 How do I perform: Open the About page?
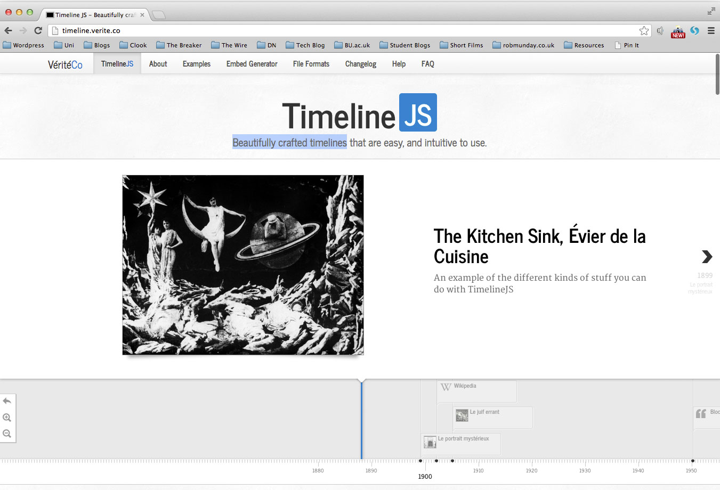158,64
